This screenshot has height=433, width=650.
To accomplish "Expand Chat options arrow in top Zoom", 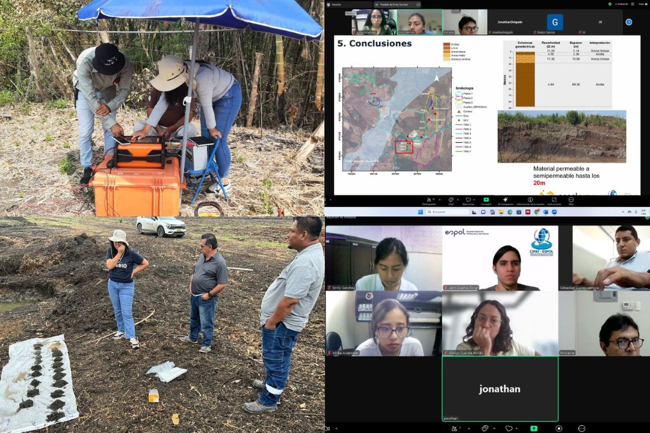I will pos(457,200).
